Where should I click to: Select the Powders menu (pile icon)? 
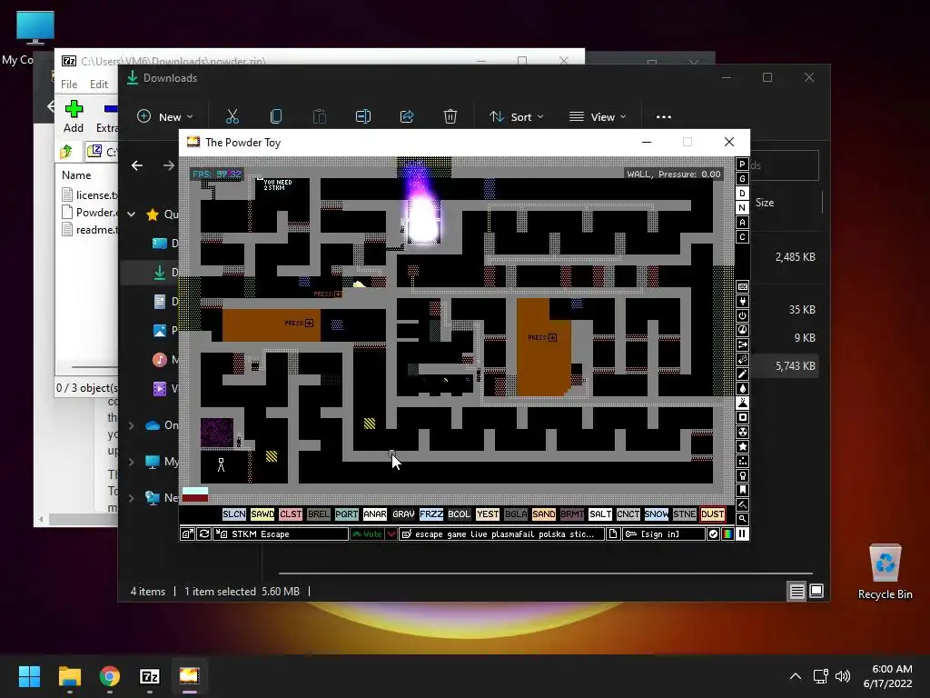742,403
